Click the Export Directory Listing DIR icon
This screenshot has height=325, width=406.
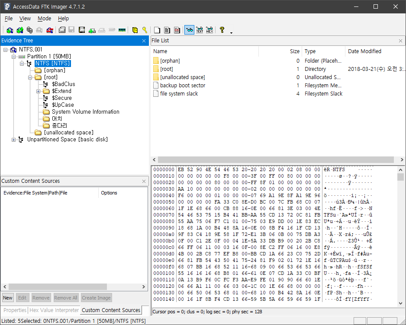click(x=177, y=30)
